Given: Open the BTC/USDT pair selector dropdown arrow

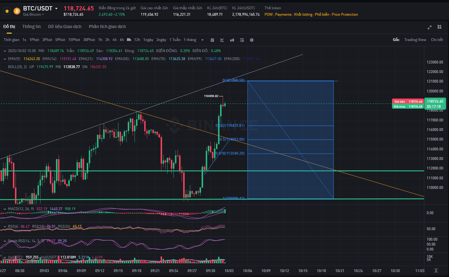Looking at the screenshot, I should pyautogui.click(x=56, y=9).
